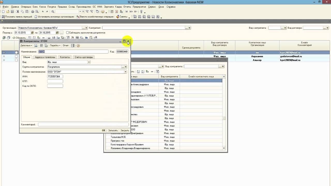This screenshot has height=186, width=331.
Task: Click the vertical scrollbar of contractor list
Action: pos(224,112)
